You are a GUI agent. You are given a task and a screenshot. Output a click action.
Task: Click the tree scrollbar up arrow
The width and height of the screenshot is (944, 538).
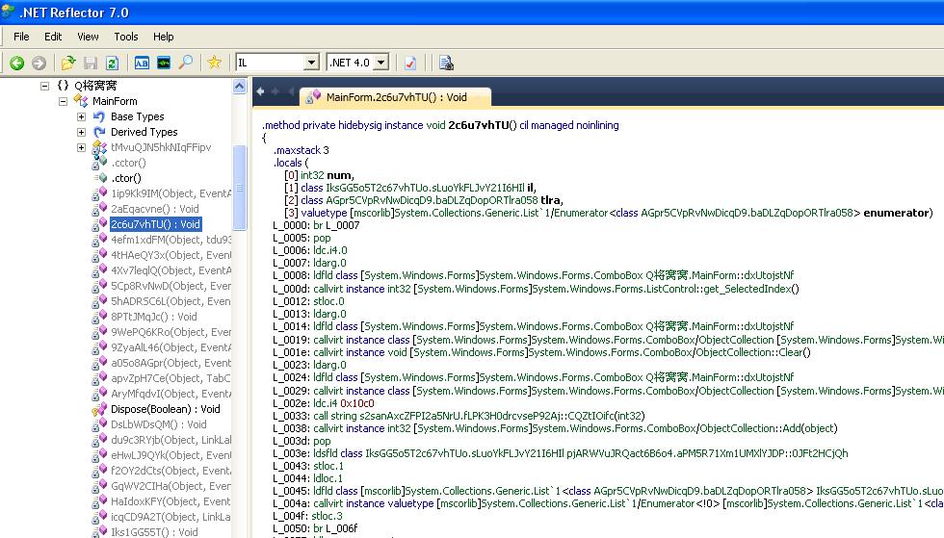point(239,87)
